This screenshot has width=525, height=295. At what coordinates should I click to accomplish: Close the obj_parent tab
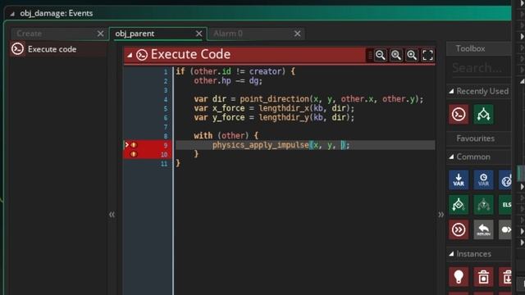pos(199,34)
